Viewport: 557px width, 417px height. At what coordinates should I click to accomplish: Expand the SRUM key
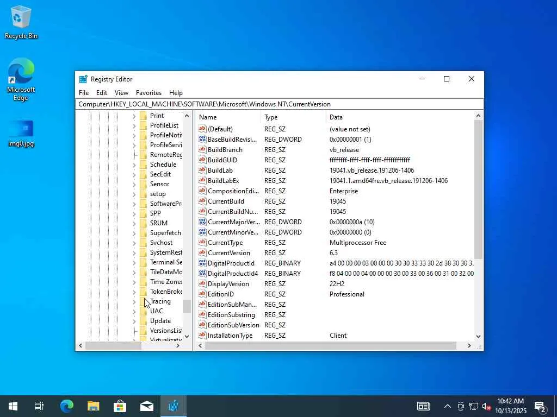[x=134, y=223]
